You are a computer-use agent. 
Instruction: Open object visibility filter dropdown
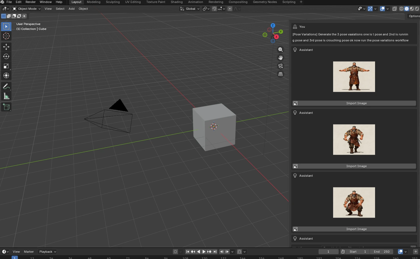(361, 9)
